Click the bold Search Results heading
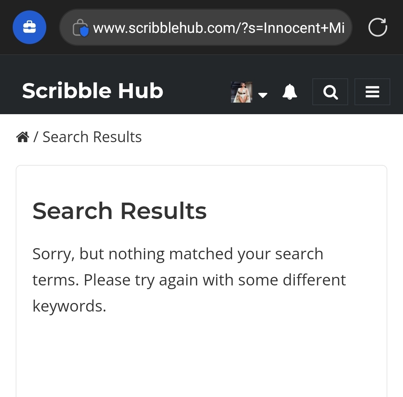 coord(119,211)
